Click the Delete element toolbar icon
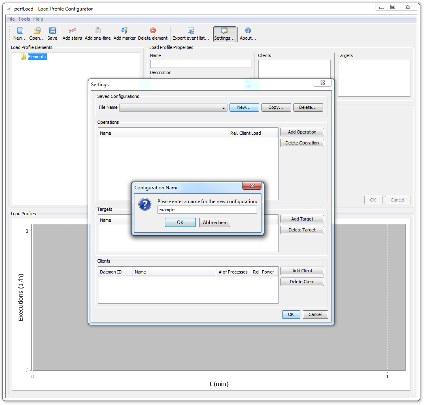Viewport: 425px width, 405px height. (x=153, y=34)
